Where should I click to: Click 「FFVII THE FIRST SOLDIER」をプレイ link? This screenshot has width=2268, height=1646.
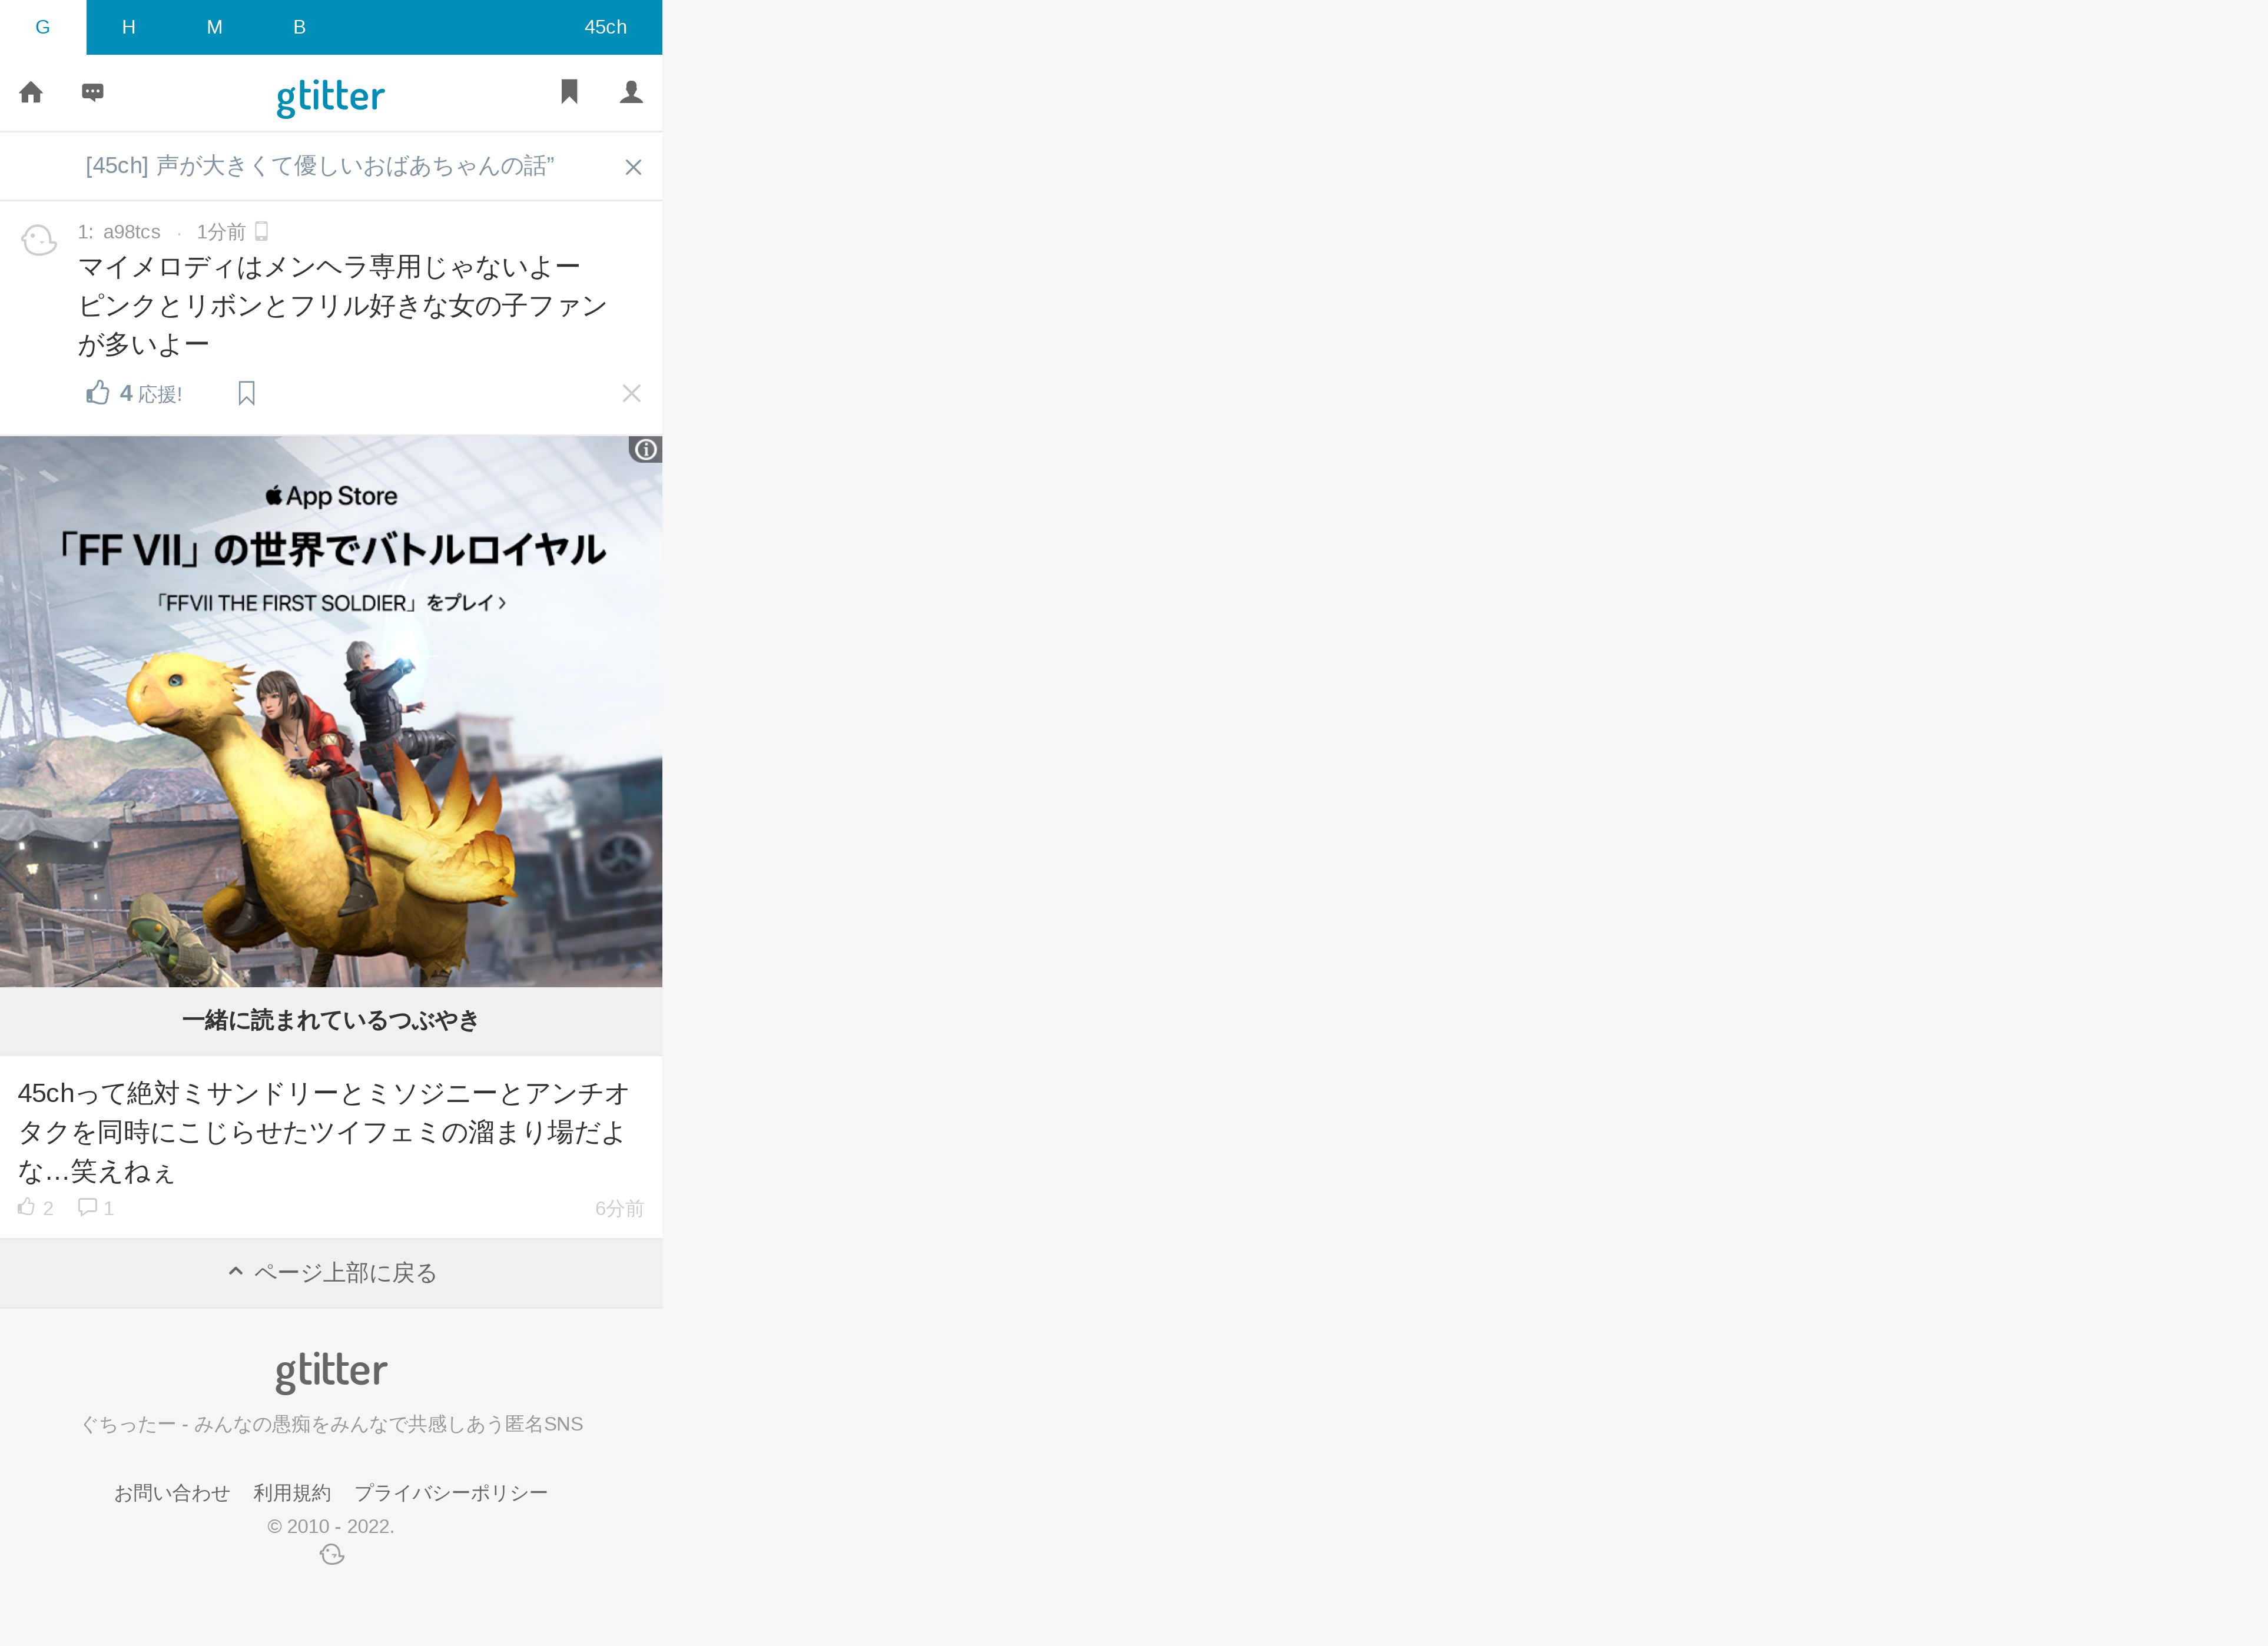point(331,603)
